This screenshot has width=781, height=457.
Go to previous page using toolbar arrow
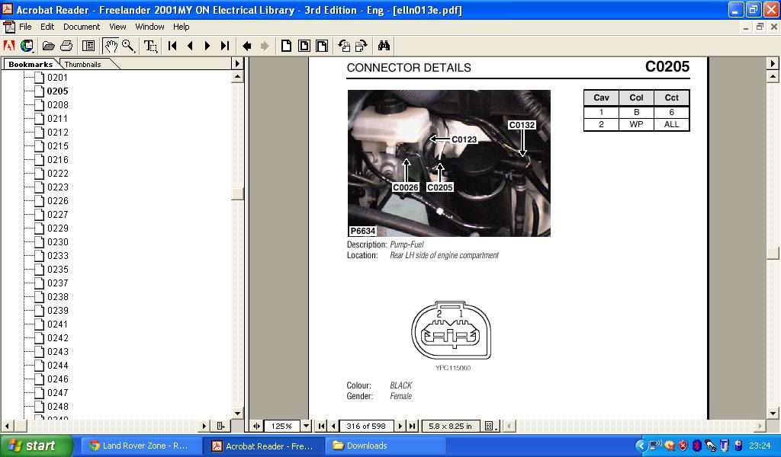click(190, 46)
